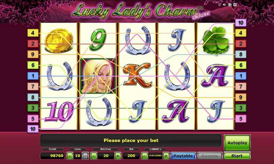Click the Start spin button

[237, 156]
